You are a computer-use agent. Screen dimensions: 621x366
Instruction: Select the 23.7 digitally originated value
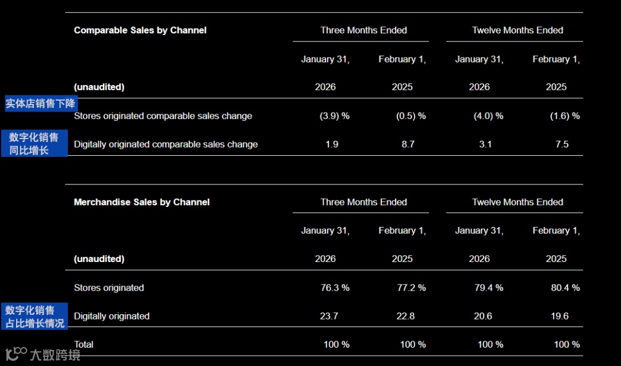click(x=329, y=316)
